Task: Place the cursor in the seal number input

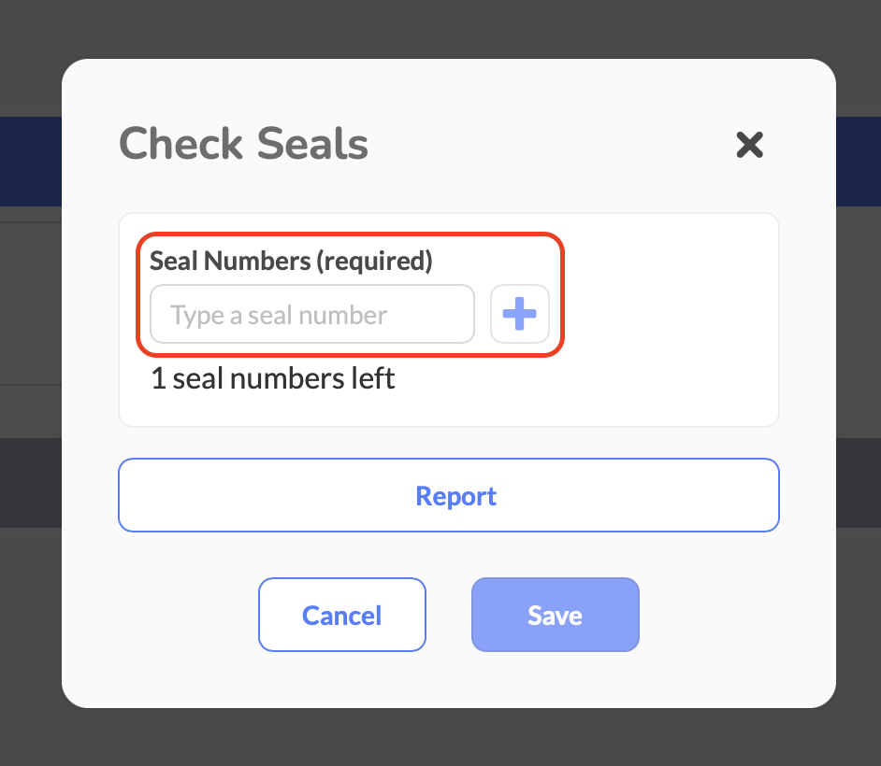Action: [311, 315]
